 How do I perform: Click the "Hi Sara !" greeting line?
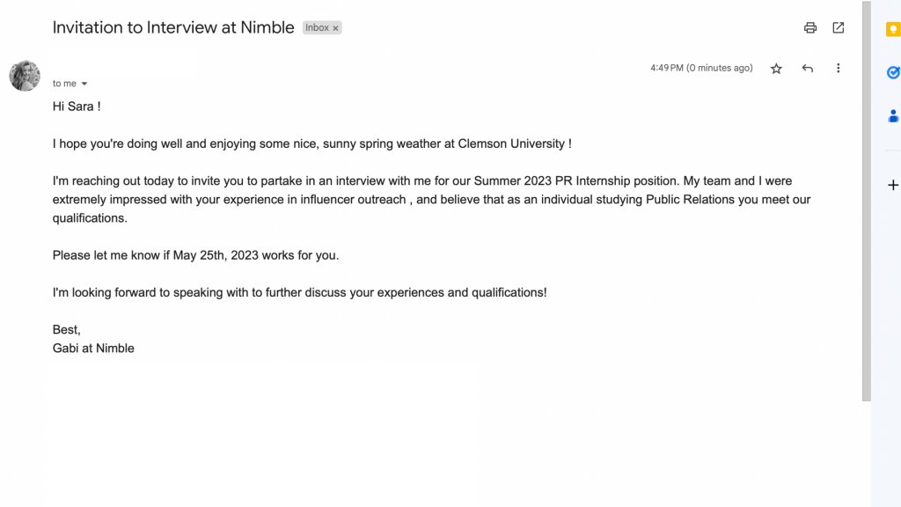(77, 107)
